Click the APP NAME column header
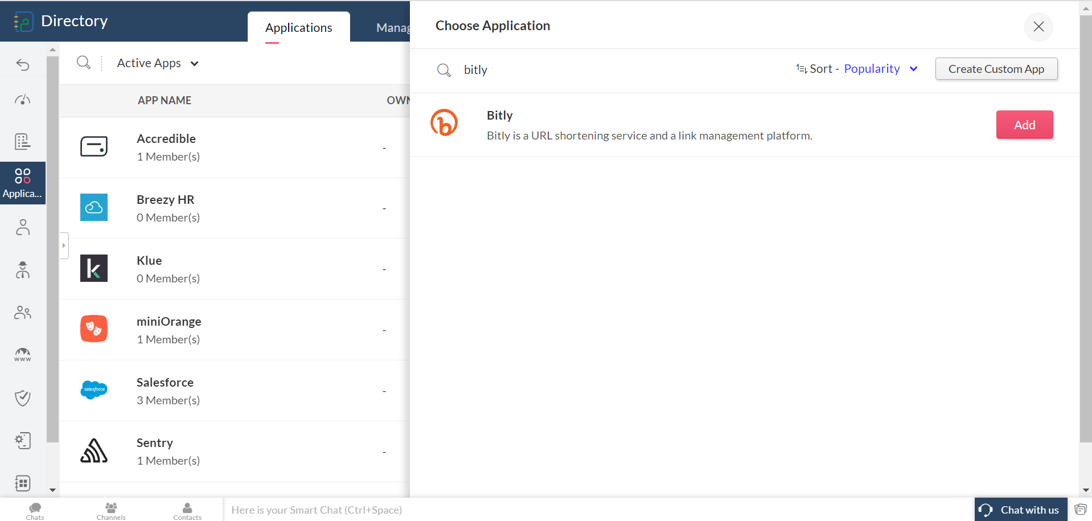 point(165,100)
